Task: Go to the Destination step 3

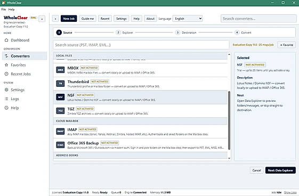Action: point(185,32)
